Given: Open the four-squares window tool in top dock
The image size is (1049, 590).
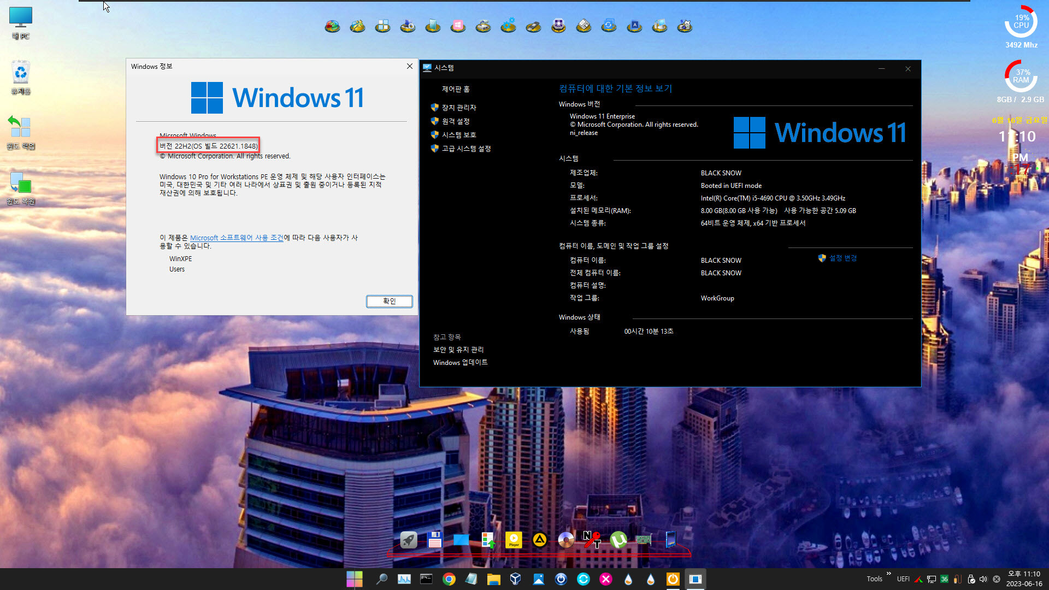Looking at the screenshot, I should (382, 26).
